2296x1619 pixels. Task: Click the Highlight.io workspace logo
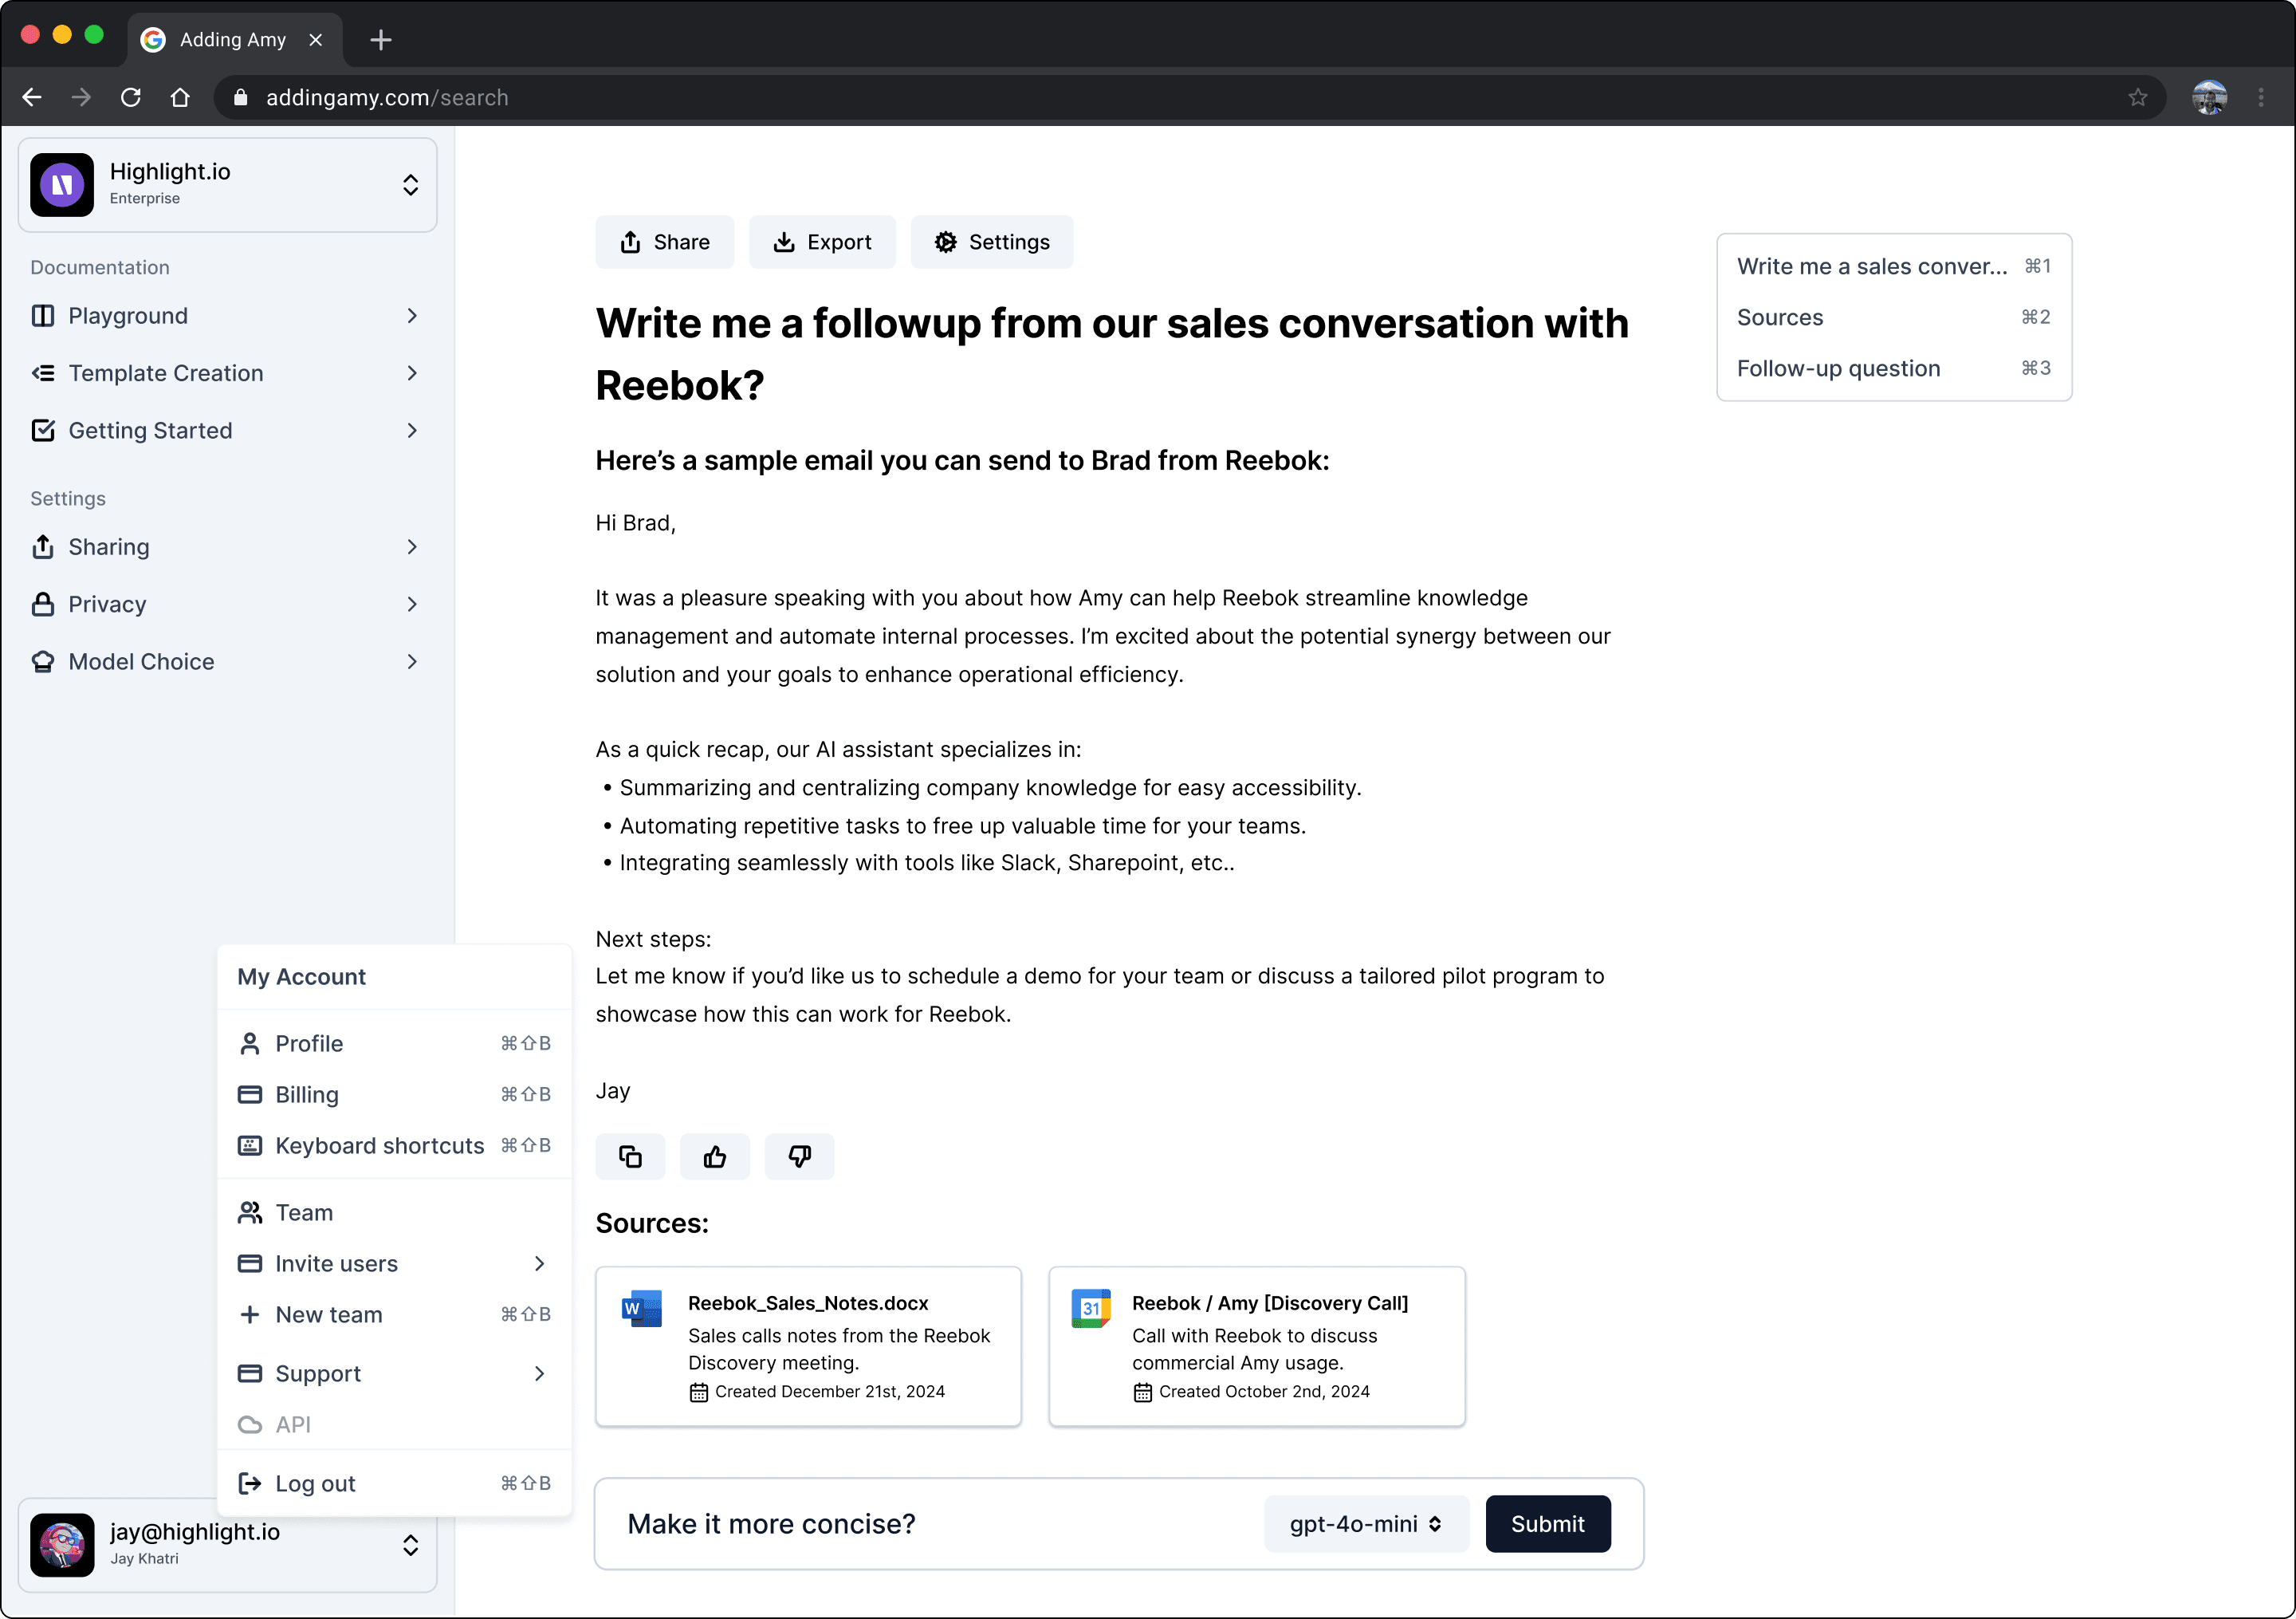tap(62, 185)
